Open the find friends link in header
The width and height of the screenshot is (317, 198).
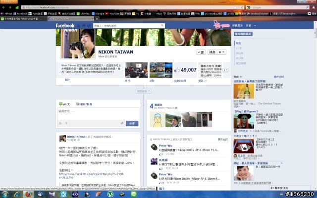(237, 25)
